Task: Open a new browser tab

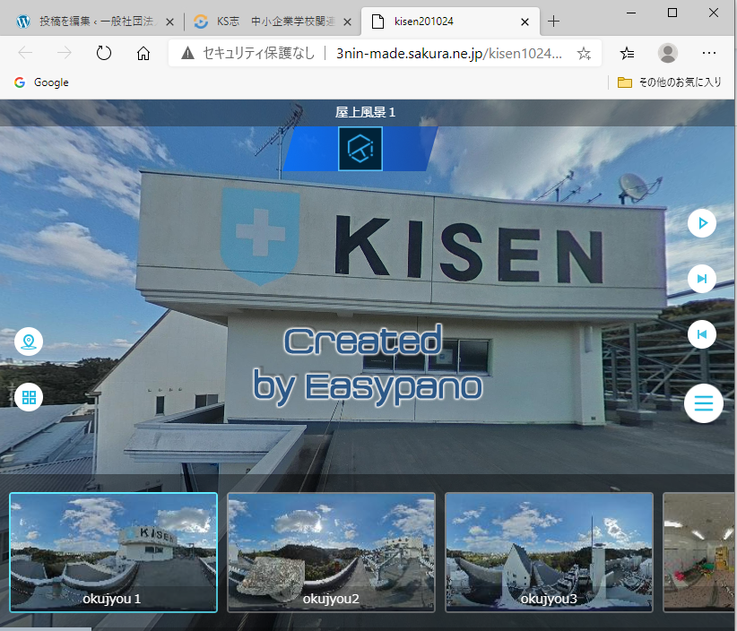Action: (x=554, y=22)
